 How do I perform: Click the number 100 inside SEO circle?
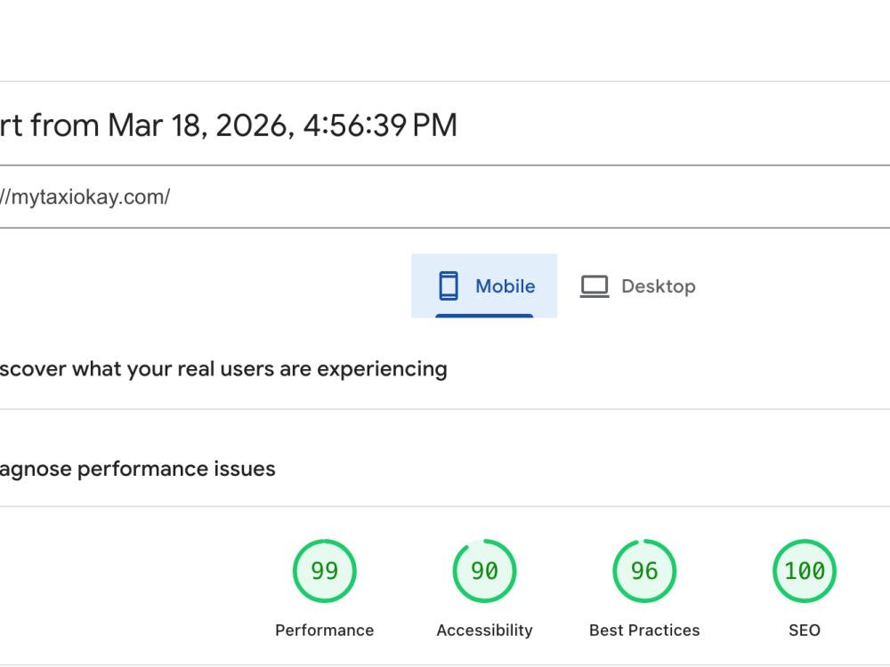805,571
